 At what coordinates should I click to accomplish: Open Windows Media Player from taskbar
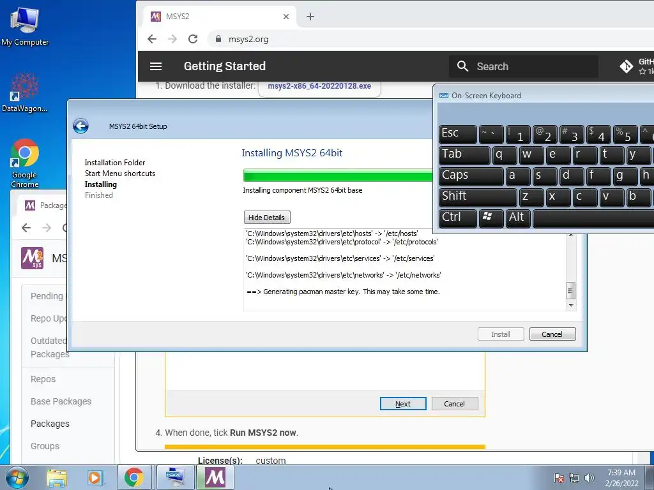[95, 478]
